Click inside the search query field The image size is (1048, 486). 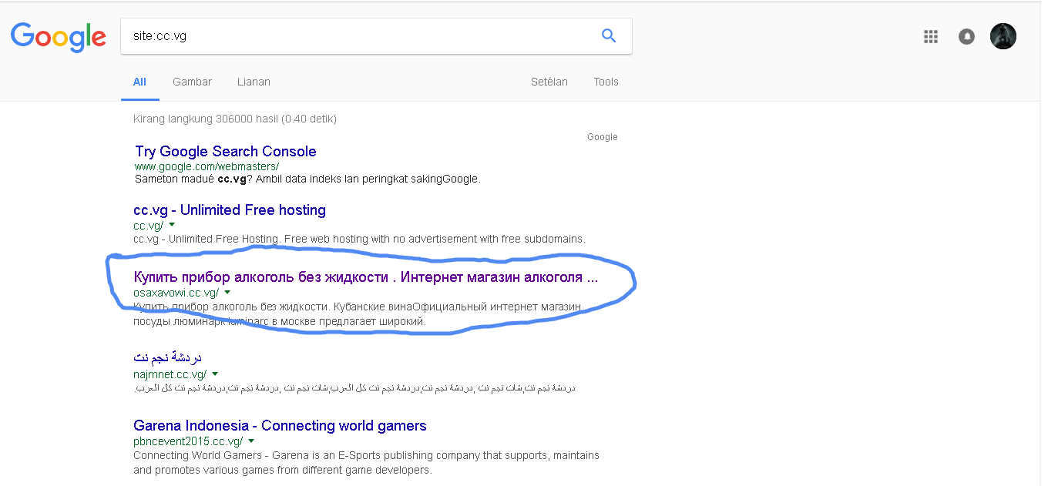click(308, 35)
